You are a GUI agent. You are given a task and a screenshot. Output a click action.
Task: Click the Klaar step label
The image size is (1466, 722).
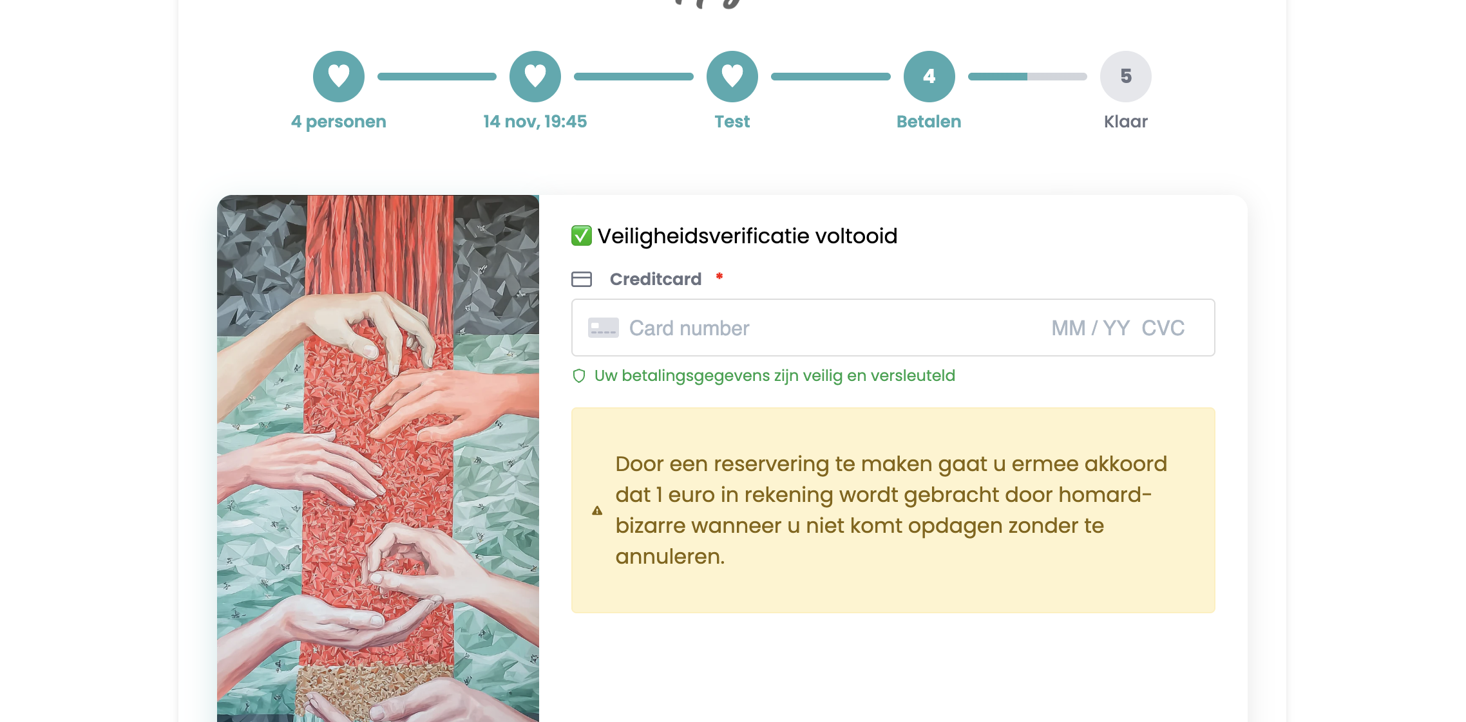pyautogui.click(x=1126, y=122)
